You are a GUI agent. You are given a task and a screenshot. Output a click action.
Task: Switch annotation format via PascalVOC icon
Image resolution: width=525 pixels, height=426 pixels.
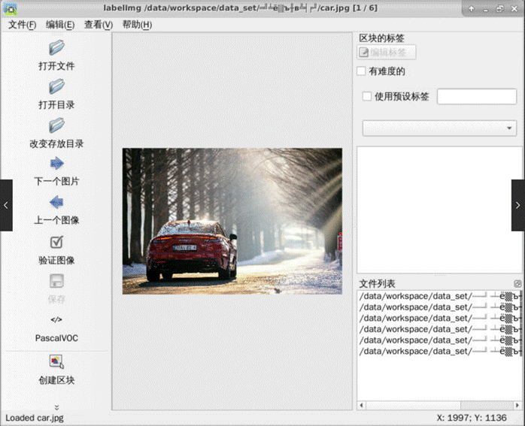point(56,319)
